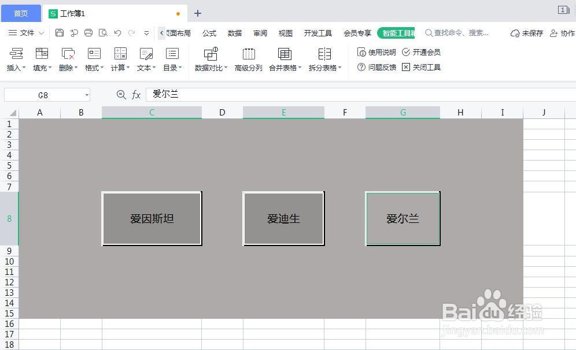576x350 pixels.
Task: Switch to the 公式 tab
Action: click(x=209, y=33)
